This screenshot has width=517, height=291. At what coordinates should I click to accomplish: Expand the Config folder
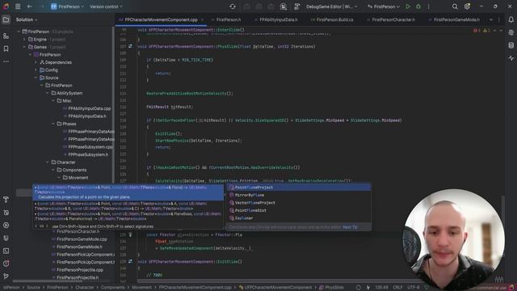point(36,70)
